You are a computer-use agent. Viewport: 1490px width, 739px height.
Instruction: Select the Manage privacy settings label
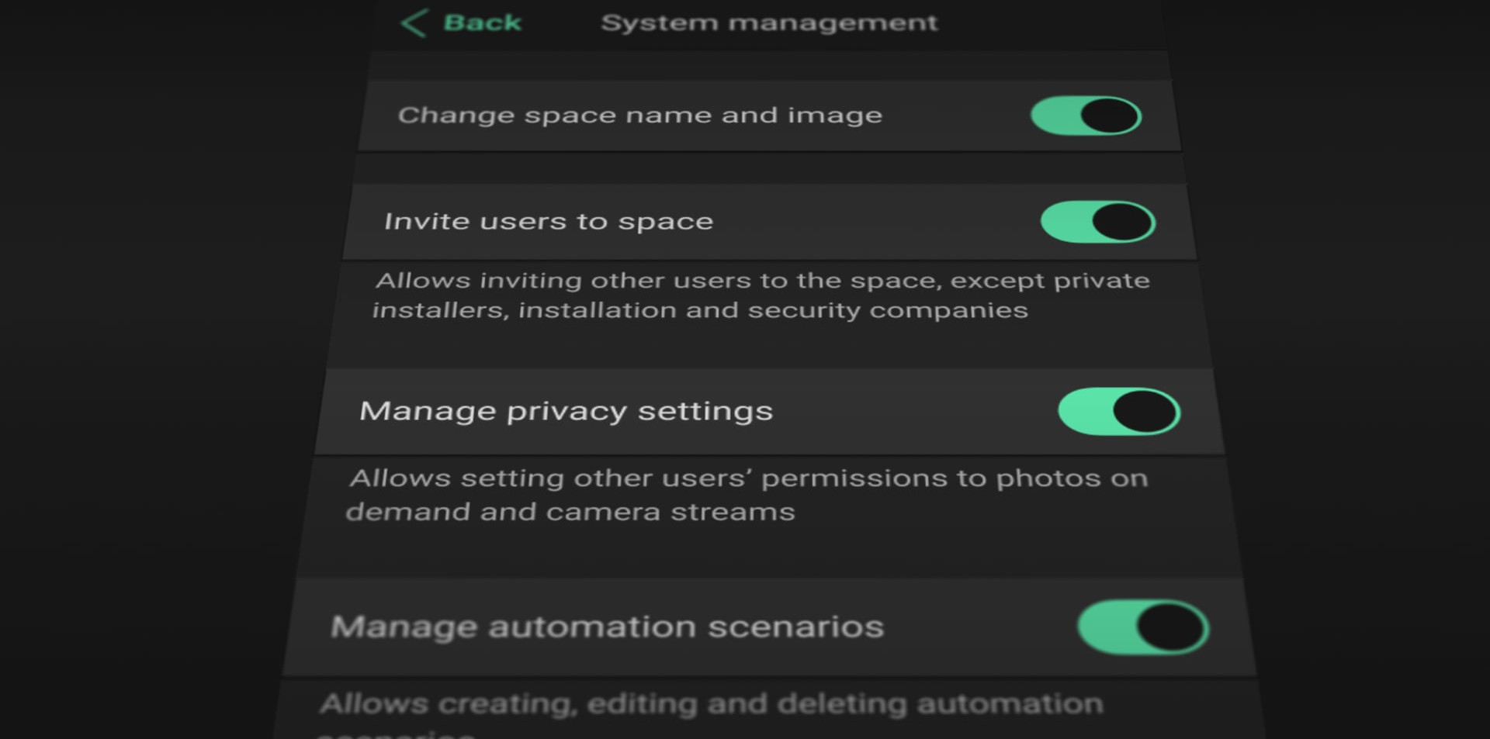pyautogui.click(x=567, y=411)
